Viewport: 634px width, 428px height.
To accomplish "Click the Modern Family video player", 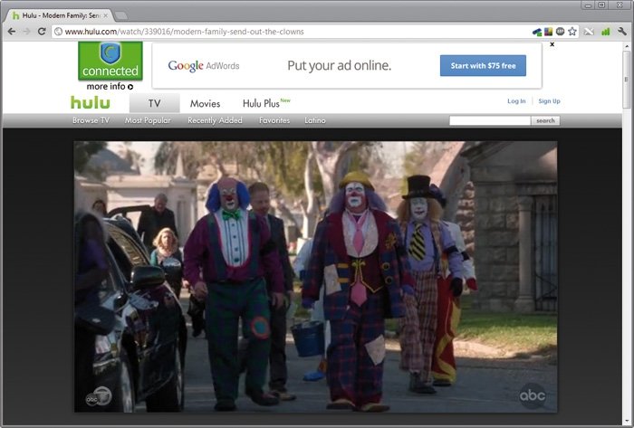I will coord(315,277).
